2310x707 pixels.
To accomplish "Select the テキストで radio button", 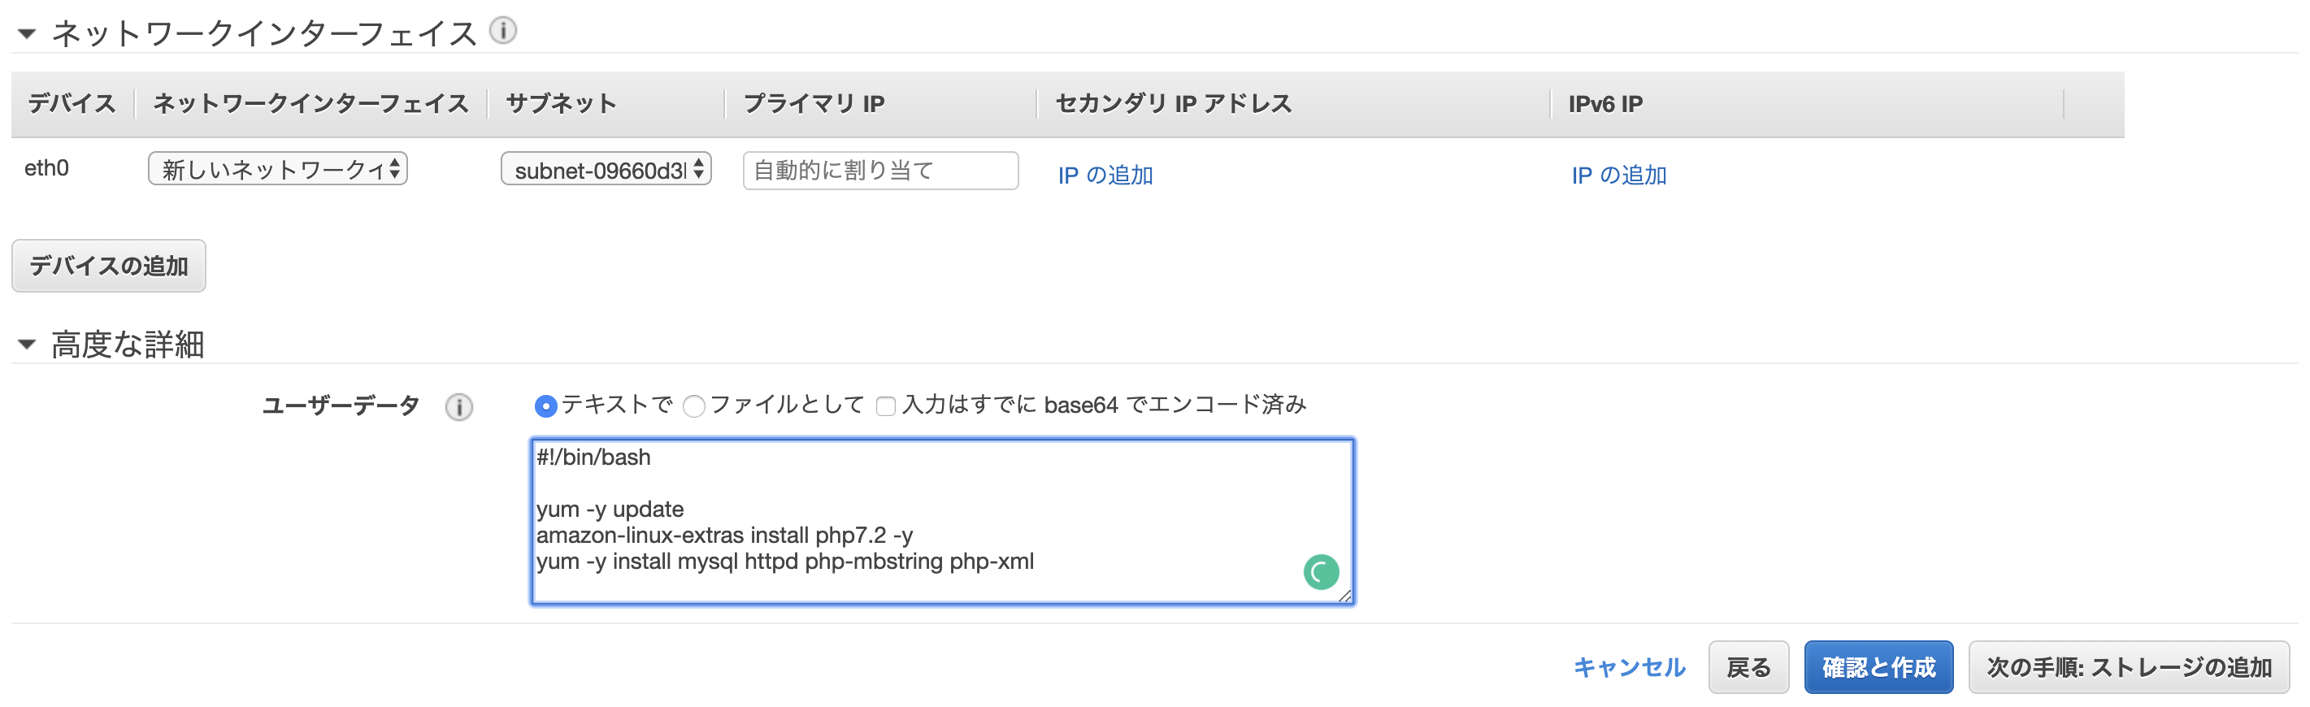I will [545, 407].
